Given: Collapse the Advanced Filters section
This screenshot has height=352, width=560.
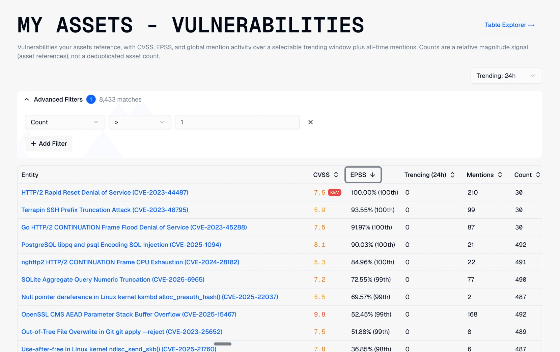Looking at the screenshot, I should (x=27, y=100).
